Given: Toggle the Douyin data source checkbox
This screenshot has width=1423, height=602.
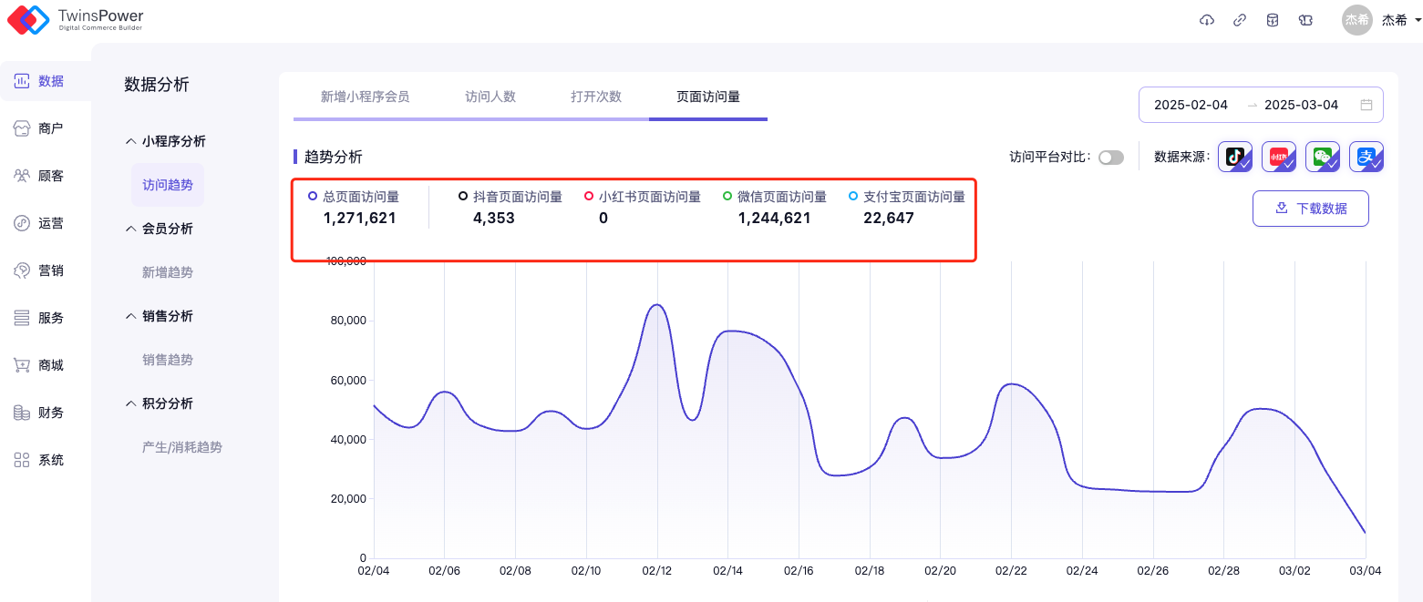Looking at the screenshot, I should [1235, 157].
